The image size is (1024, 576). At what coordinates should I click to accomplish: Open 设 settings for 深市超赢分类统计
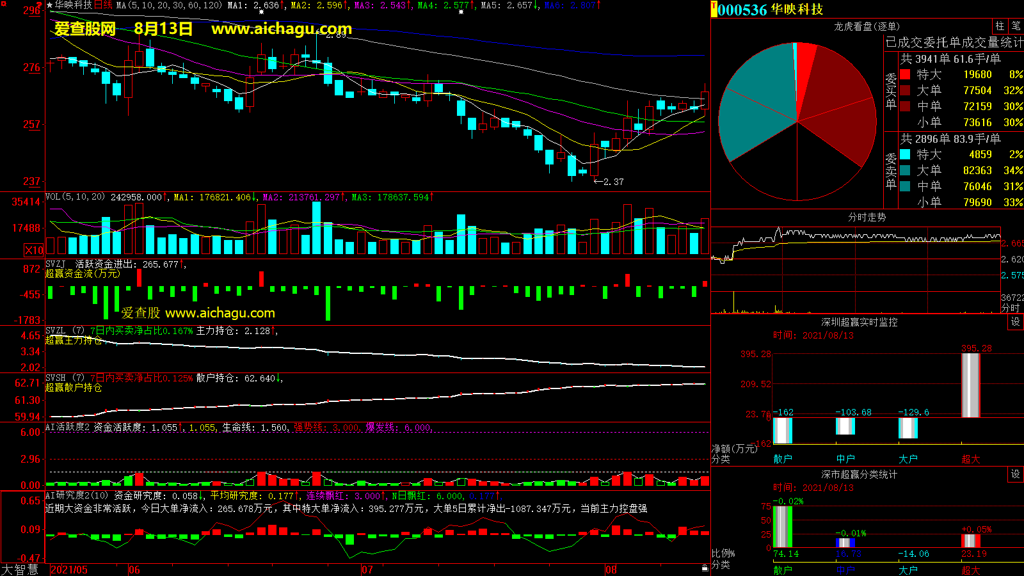point(1015,474)
